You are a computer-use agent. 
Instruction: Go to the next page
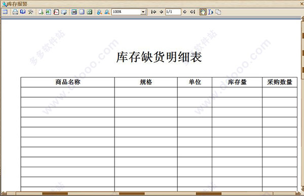[x=185, y=12]
